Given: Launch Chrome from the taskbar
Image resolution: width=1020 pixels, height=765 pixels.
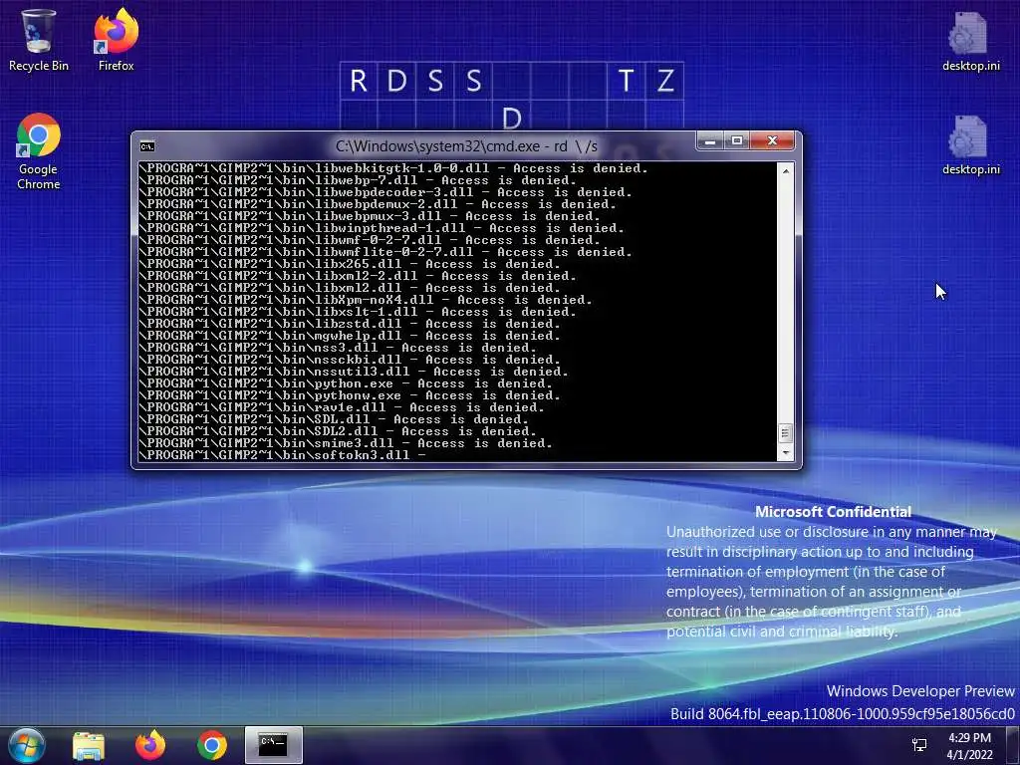Looking at the screenshot, I should 212,745.
